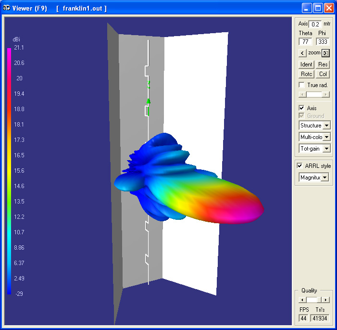Click the Quality slider right arrow
The width and height of the screenshot is (337, 330).
(325, 300)
